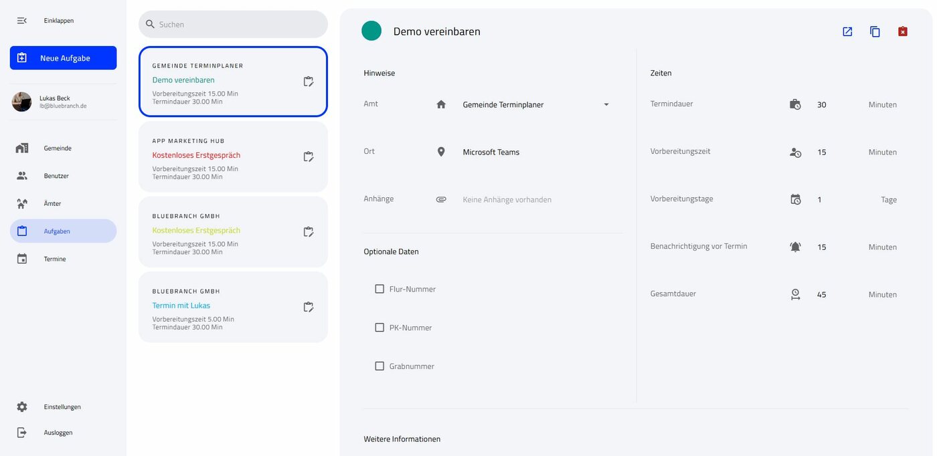This screenshot has width=937, height=456.
Task: Open the Gemeinde menu item
Action: 63,148
